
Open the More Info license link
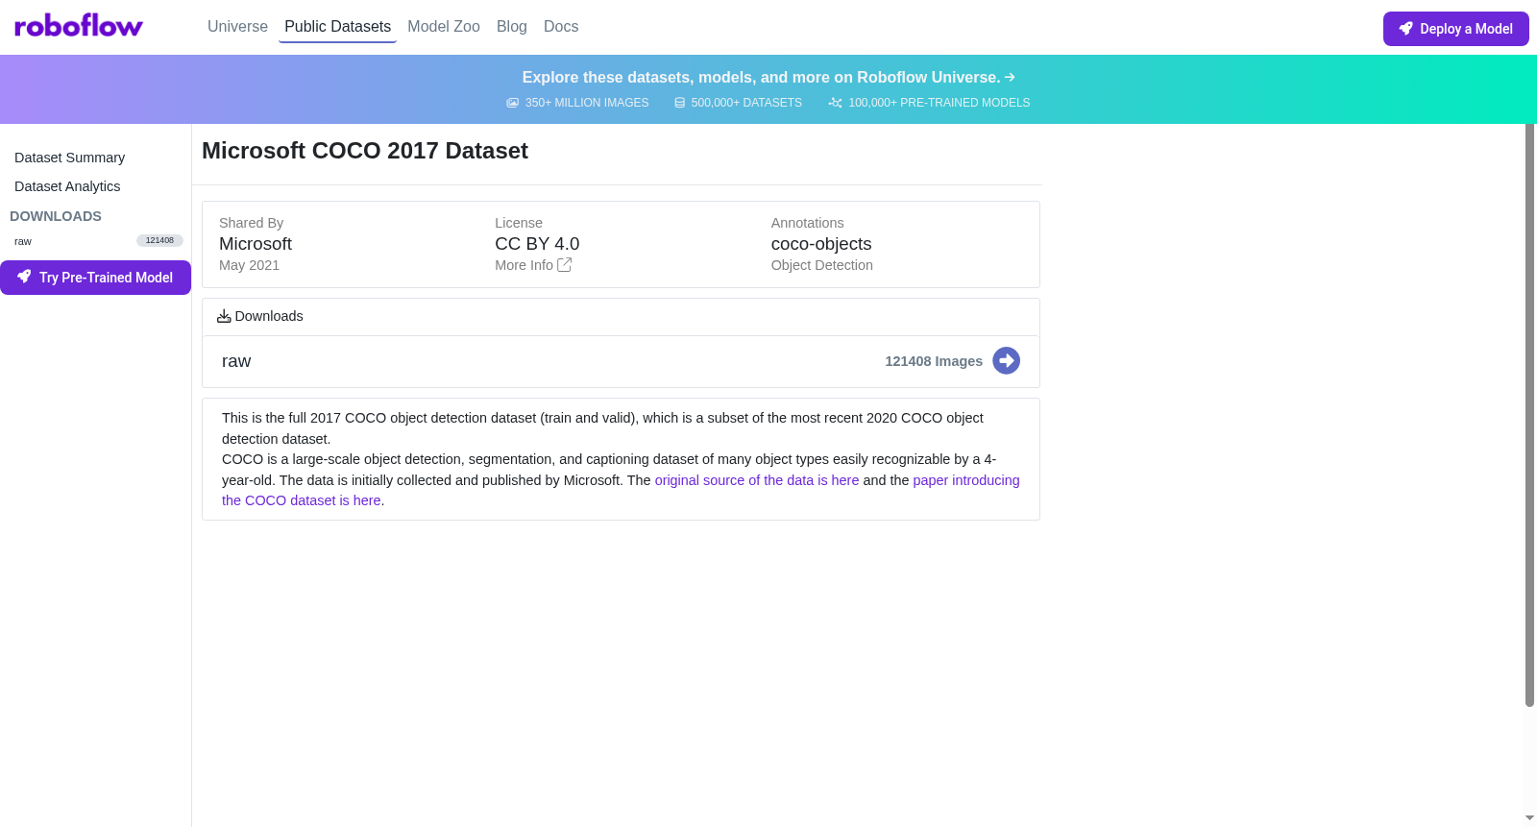(533, 265)
